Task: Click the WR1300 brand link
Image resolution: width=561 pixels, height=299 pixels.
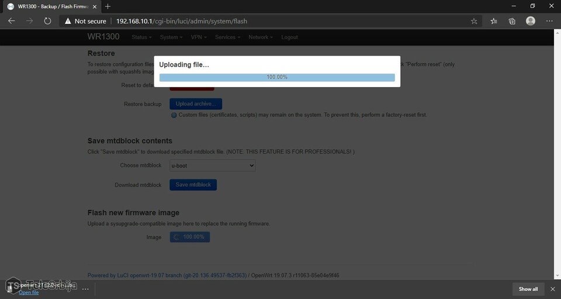Action: (x=103, y=37)
